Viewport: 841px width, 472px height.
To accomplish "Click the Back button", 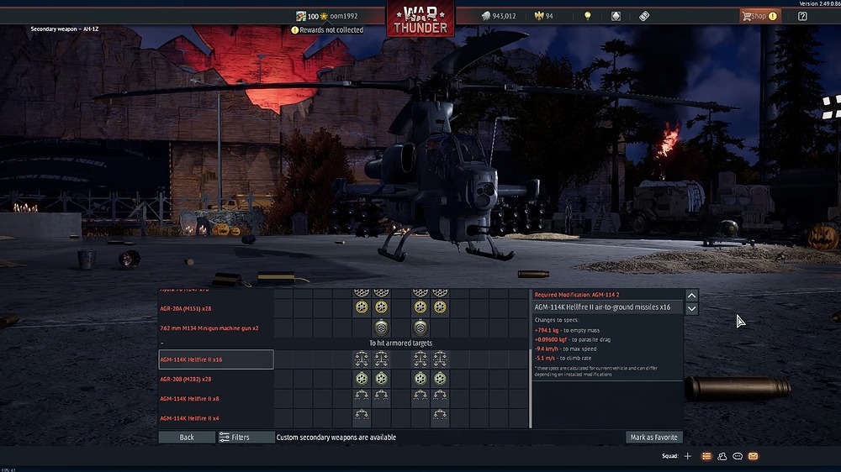I will 187,438.
